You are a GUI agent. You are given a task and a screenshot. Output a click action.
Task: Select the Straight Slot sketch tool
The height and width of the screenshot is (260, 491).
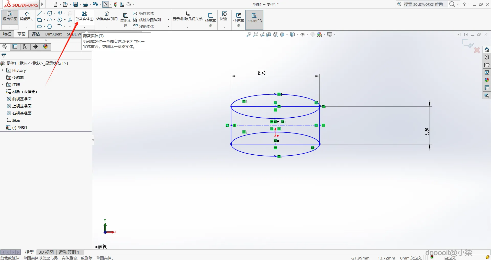pos(39,27)
